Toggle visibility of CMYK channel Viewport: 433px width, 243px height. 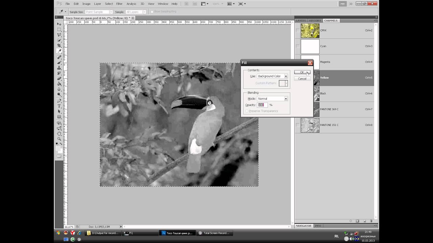297,30
